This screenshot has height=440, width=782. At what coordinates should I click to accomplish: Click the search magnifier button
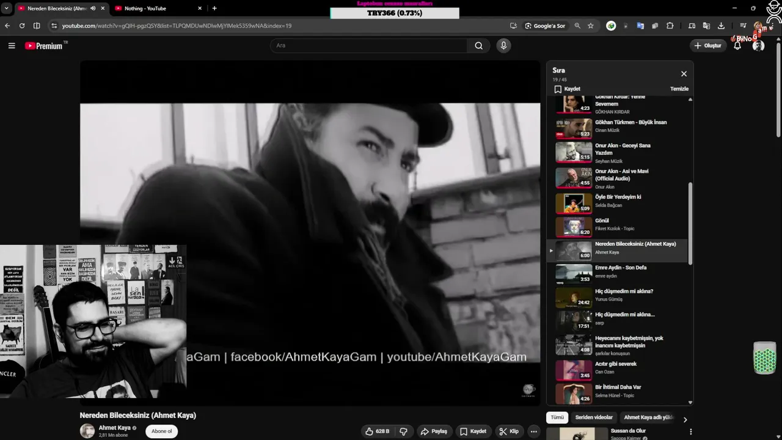coord(478,46)
